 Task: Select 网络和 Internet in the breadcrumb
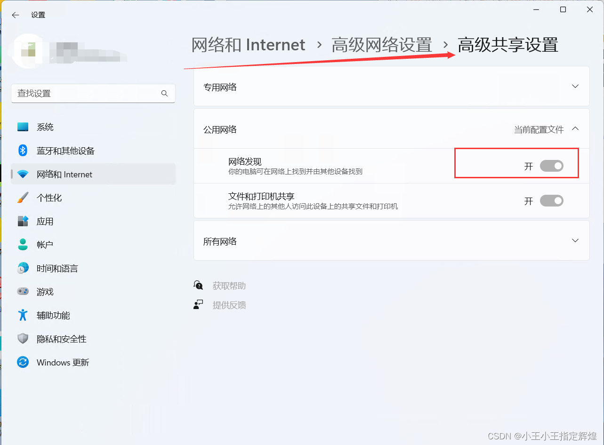pyautogui.click(x=249, y=45)
